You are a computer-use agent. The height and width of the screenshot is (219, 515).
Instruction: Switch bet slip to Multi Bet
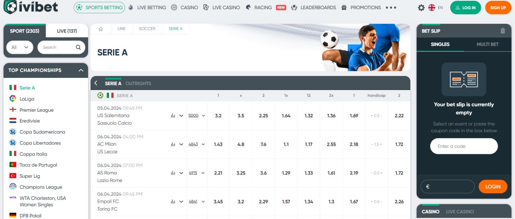click(x=488, y=44)
